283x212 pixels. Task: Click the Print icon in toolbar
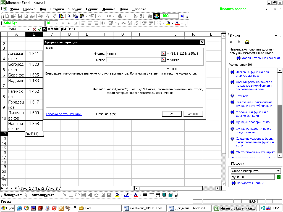tap(40, 16)
